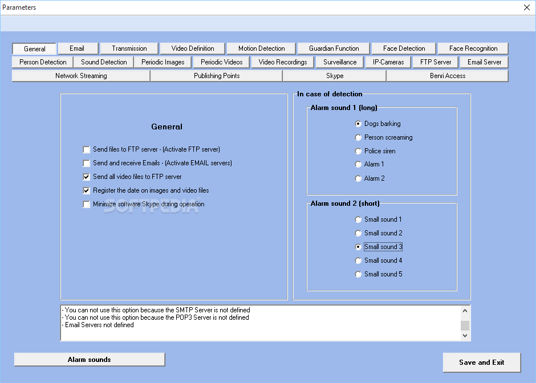Image resolution: width=536 pixels, height=383 pixels.
Task: Enable Minimize software Skype during operation
Action: coord(87,204)
